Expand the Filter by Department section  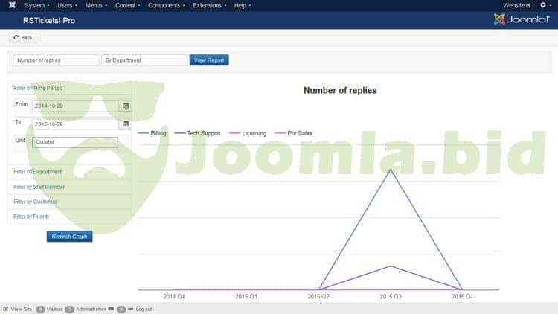[38, 172]
